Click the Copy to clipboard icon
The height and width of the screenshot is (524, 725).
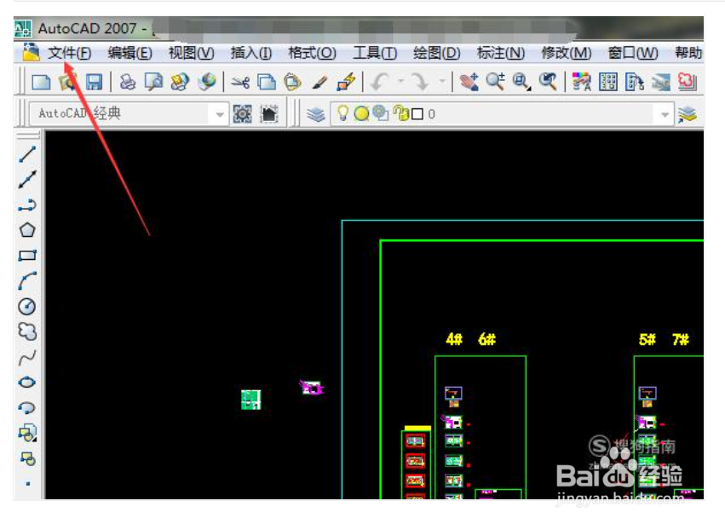tap(267, 82)
